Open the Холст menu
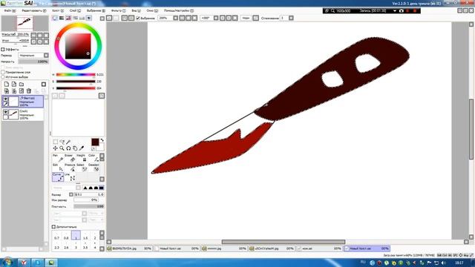The image size is (475, 267). coord(58,10)
